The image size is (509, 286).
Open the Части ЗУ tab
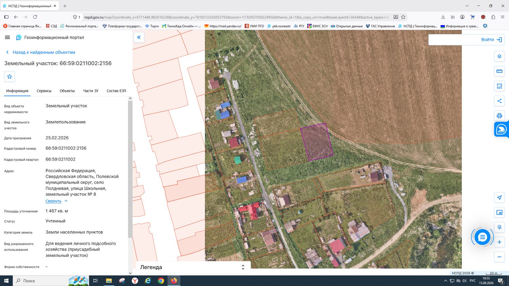coord(91,91)
